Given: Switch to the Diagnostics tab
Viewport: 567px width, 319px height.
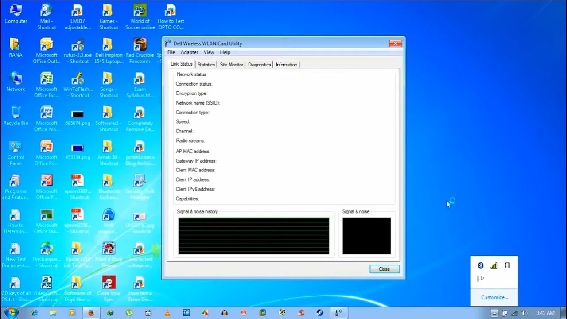Looking at the screenshot, I should (259, 65).
